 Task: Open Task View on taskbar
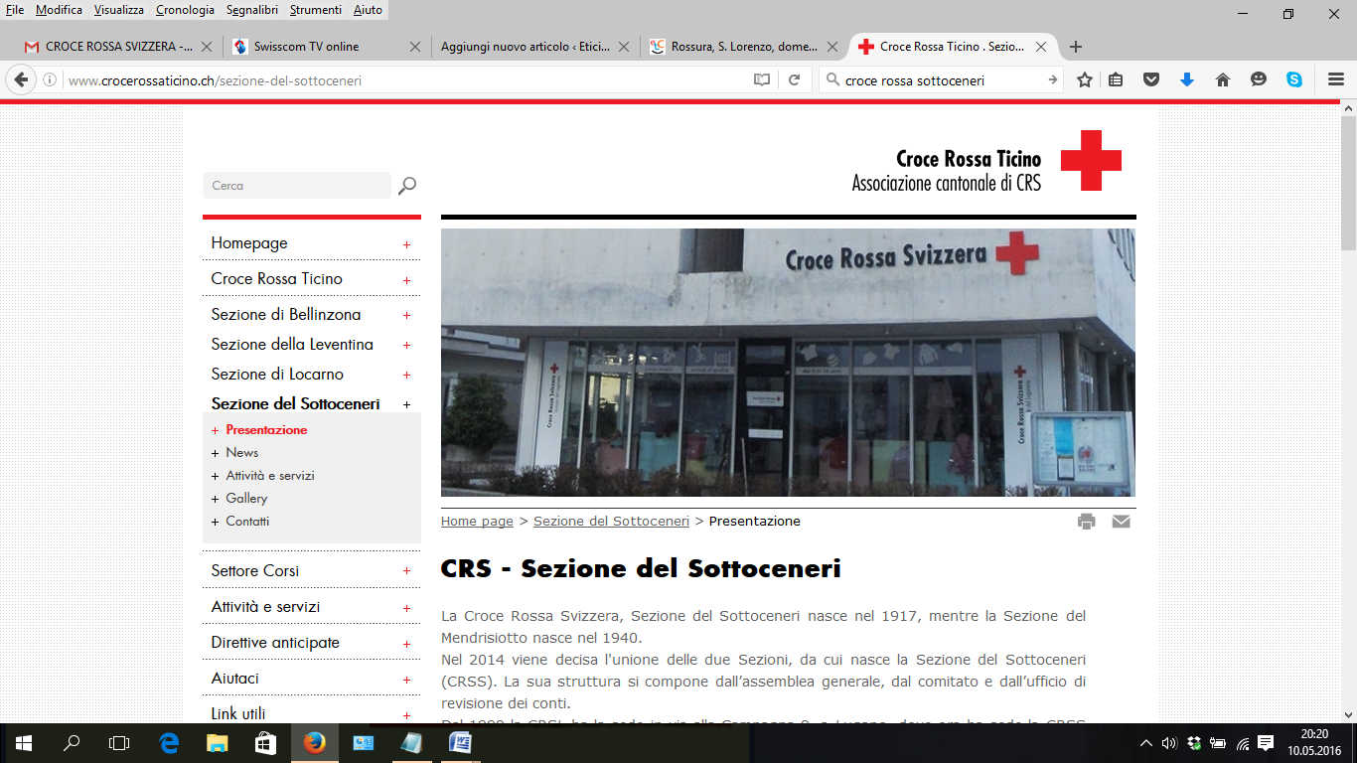coord(119,743)
